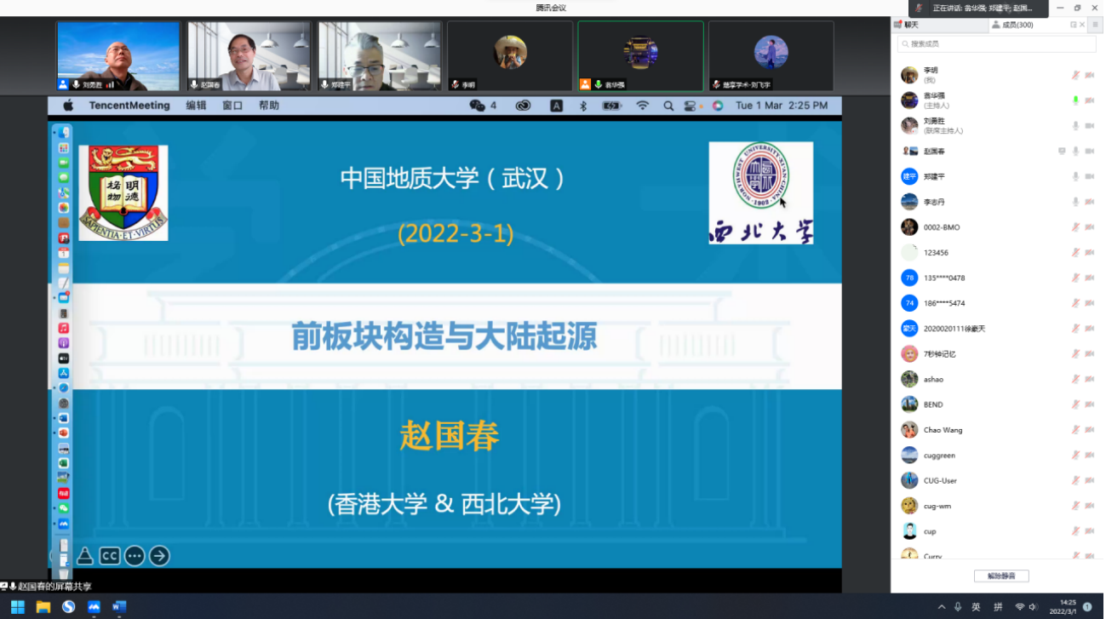Toggle microphone for 赵国春
The image size is (1106, 619).
(x=1075, y=151)
